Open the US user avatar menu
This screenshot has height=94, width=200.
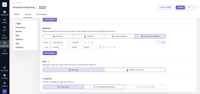pyautogui.click(x=4, y=92)
